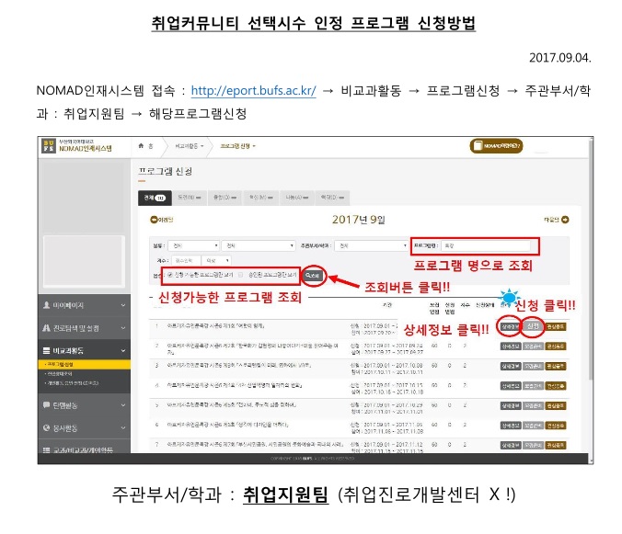Click the home icon in breadcrumb
622x534 pixels.
pyautogui.click(x=142, y=146)
